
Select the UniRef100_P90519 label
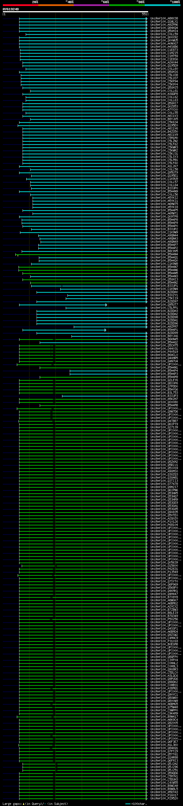(x=164, y=352)
